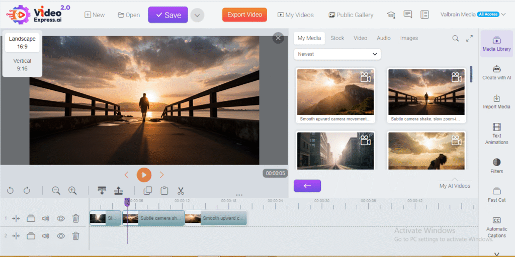
Task: Open Import Media panel
Action: point(496,101)
